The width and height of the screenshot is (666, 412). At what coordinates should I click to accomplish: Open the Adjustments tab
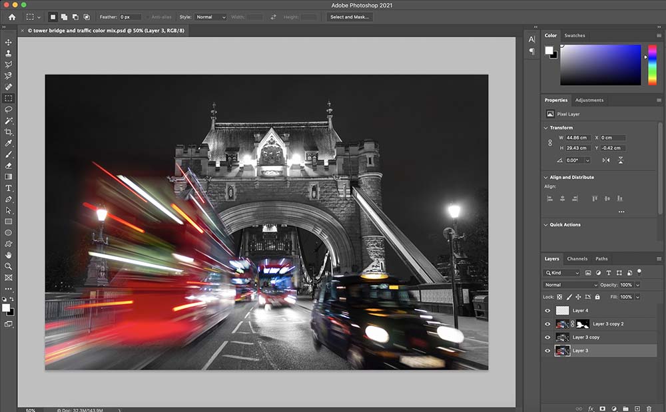589,100
